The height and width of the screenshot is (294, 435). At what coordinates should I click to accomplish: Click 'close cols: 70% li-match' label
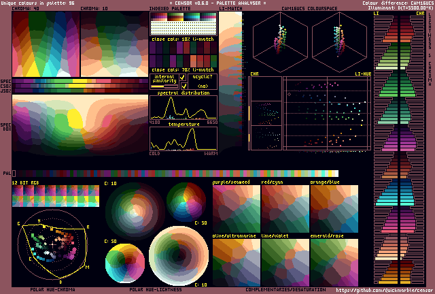click(x=183, y=69)
